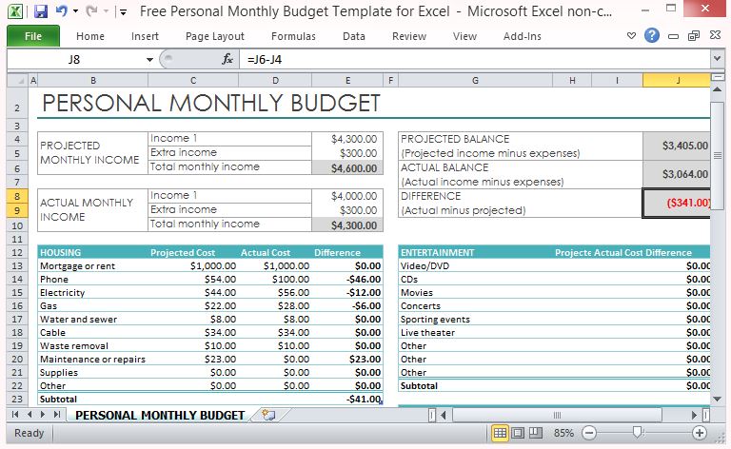
Task: Click the Undo arrow icon
Action: click(62, 10)
